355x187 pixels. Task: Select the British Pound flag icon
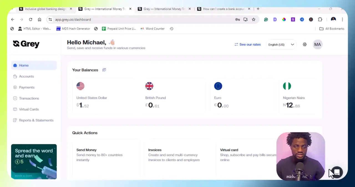(x=149, y=86)
